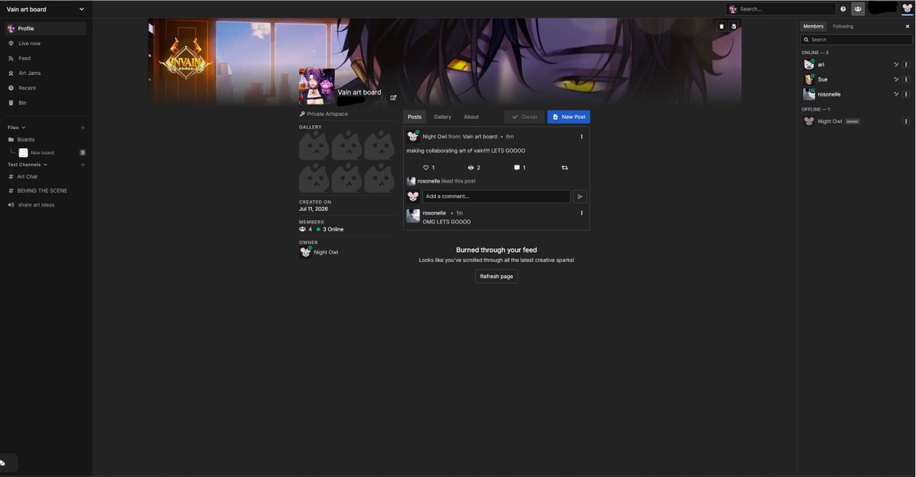Click the Owner button
The width and height of the screenshot is (916, 477).
tap(524, 117)
